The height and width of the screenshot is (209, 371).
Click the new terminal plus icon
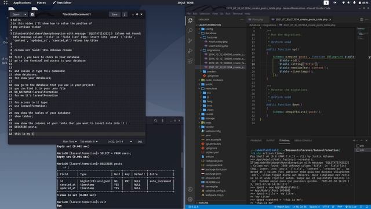pos(354,140)
